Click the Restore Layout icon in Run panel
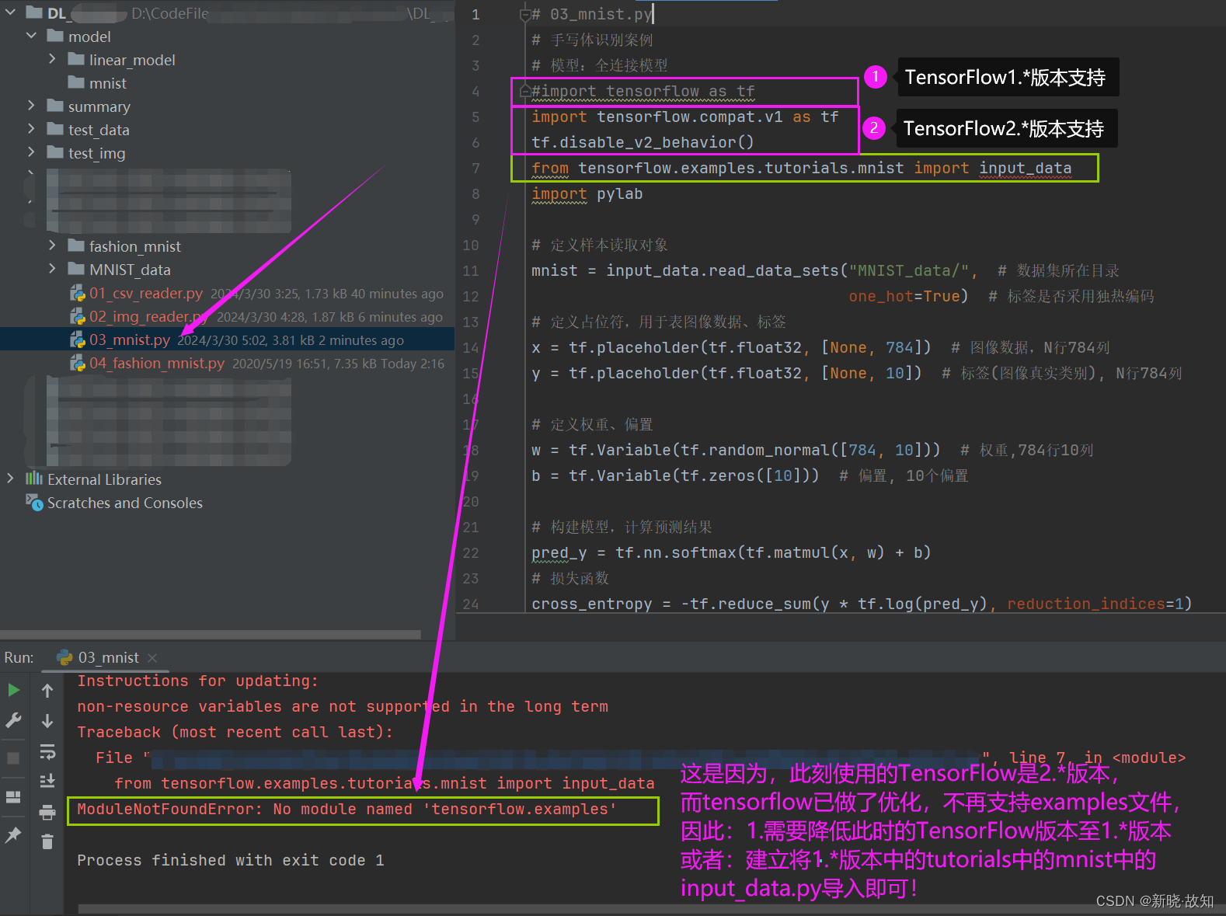This screenshot has height=916, width=1226. click(x=13, y=796)
